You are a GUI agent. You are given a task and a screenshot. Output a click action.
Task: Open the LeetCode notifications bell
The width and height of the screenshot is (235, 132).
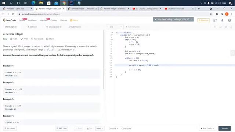pyautogui.click(x=222, y=20)
